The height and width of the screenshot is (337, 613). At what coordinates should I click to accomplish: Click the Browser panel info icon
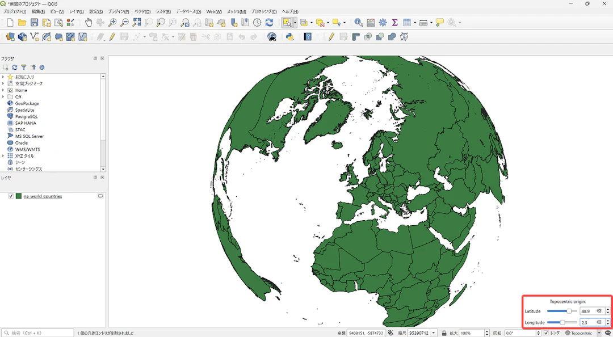(42, 68)
